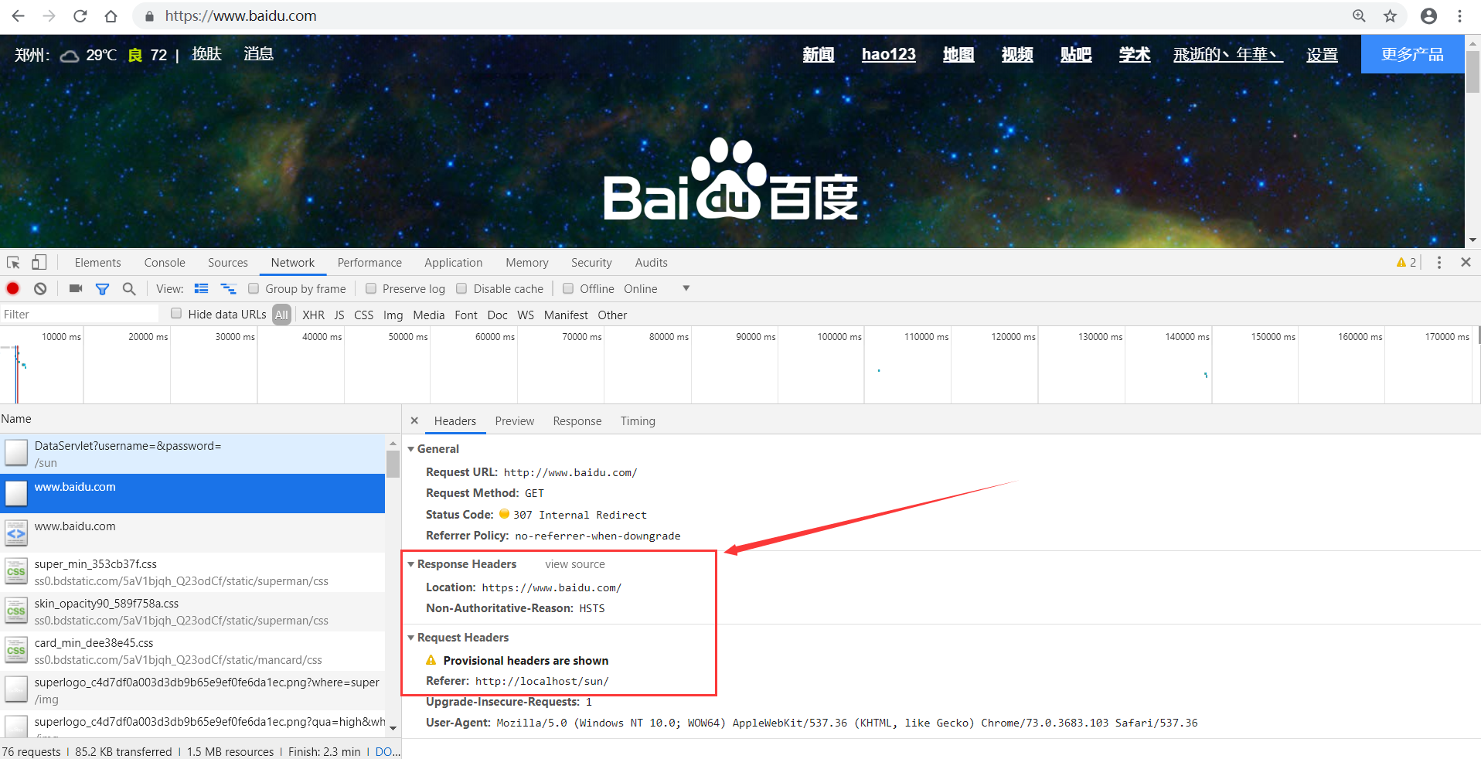
Task: Click the 10000 ms timeline marker
Action: click(61, 337)
